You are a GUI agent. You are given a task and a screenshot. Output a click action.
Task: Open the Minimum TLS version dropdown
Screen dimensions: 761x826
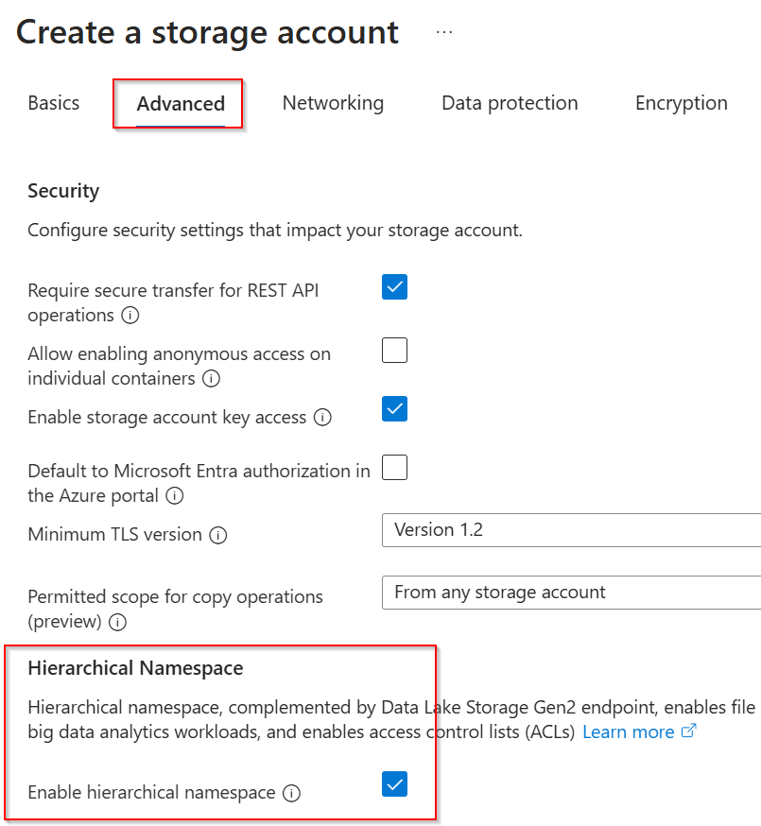point(567,530)
